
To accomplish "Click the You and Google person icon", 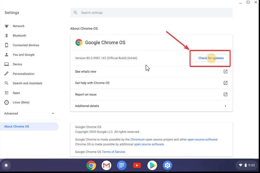I will click(7, 55).
